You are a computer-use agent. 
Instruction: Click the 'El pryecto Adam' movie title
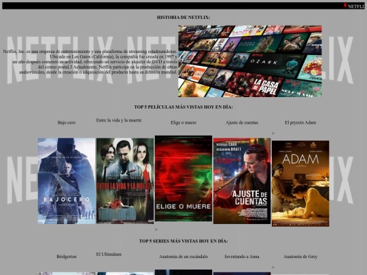[x=300, y=122]
